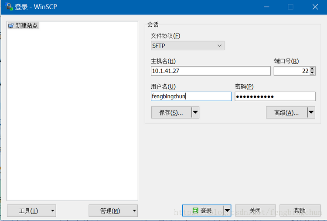This screenshot has width=327, height=221.
Task: Expand the arrow beside 保存(S) button
Action: [x=195, y=113]
